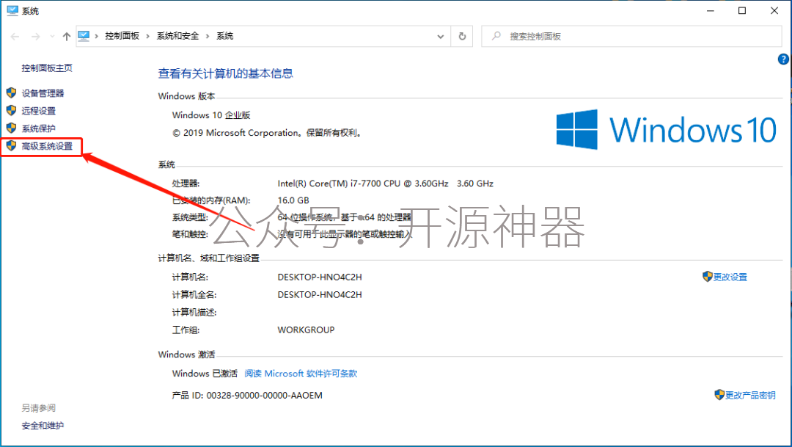Screen dimensions: 792x447
Task: Click the shield icon beside 更改设置
Action: [707, 277]
